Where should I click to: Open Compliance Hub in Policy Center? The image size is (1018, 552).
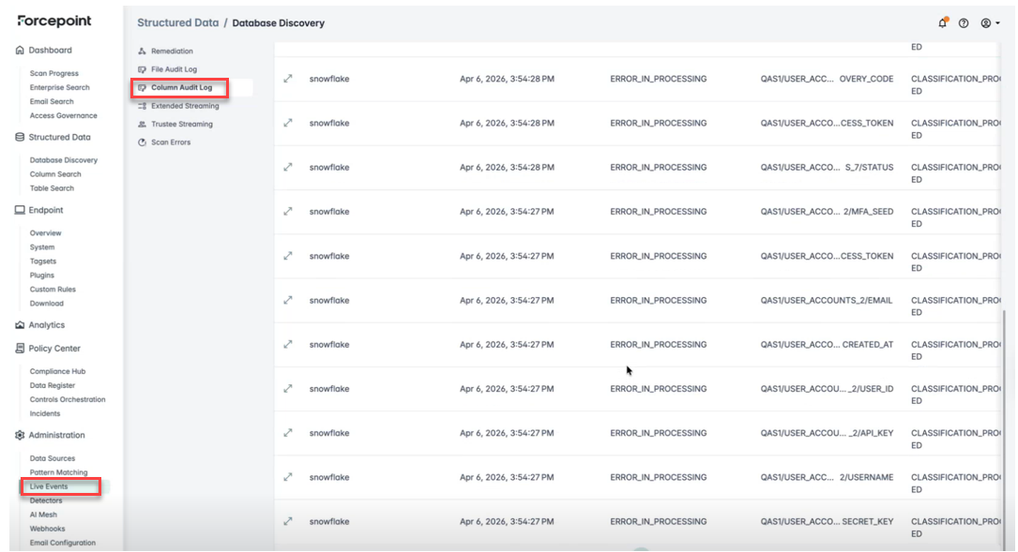point(57,371)
